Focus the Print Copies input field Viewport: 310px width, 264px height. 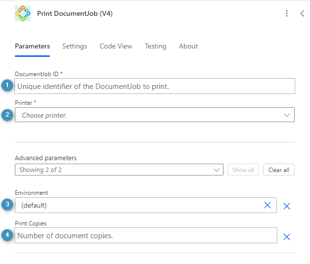pos(146,235)
